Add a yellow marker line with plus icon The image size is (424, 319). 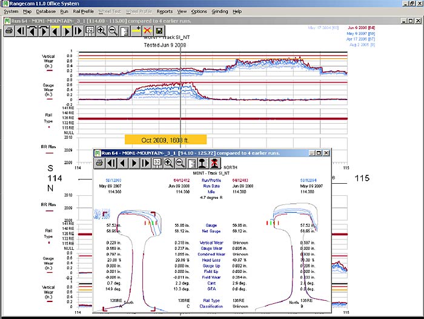[136, 31]
